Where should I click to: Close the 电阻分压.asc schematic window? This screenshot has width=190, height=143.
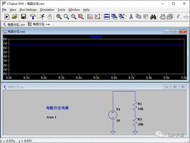[183, 87]
